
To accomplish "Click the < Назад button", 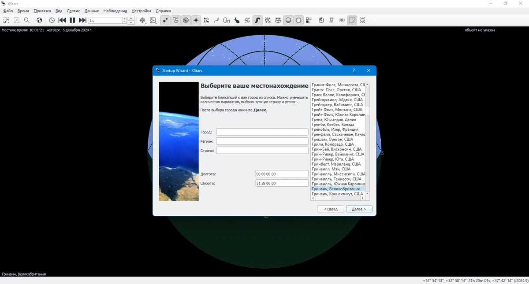I will [x=331, y=209].
